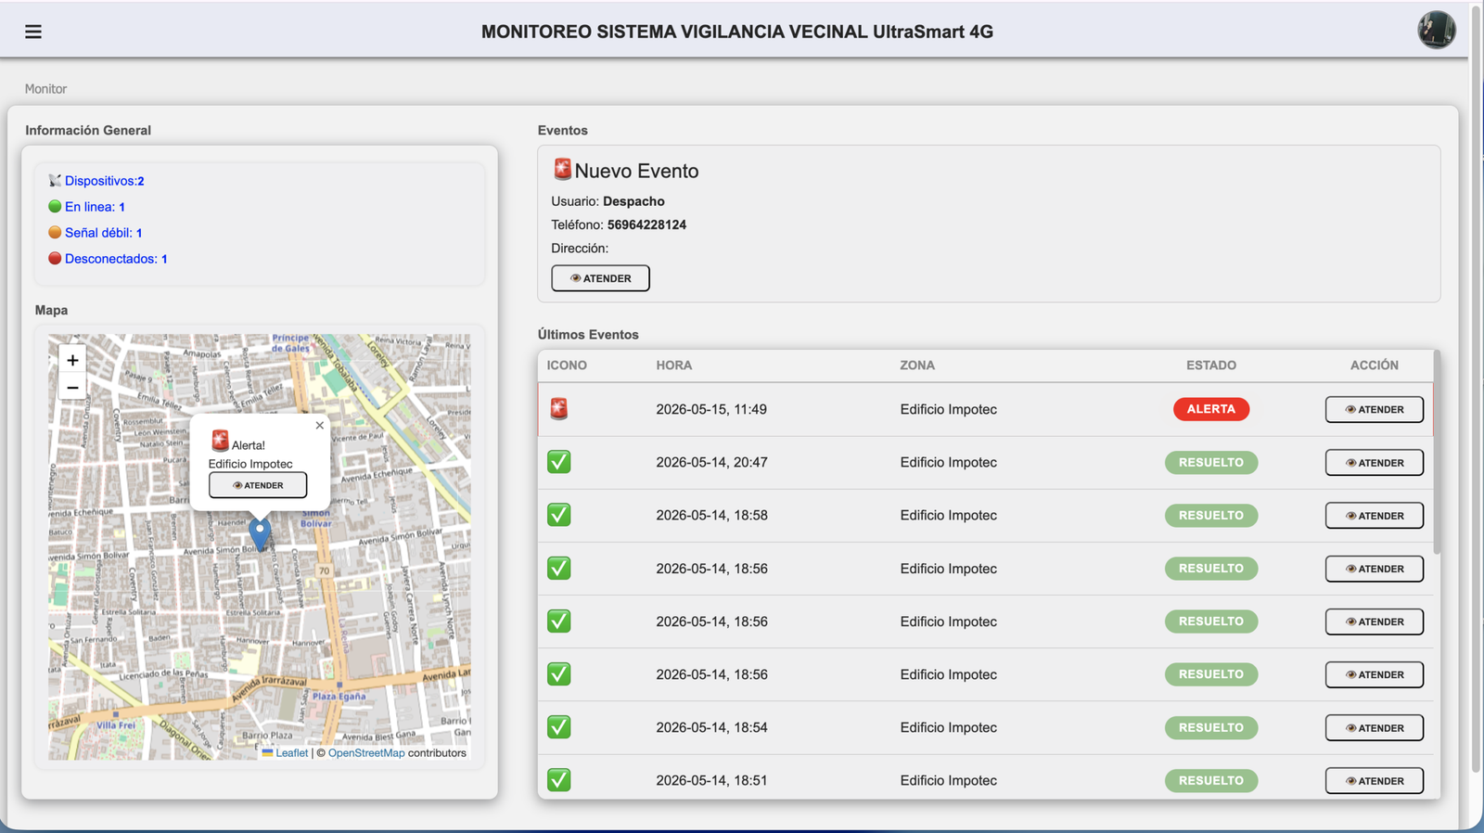Click ATENDER for 2026-05-14, 18:51 event
The height and width of the screenshot is (833, 1484).
1375,780
